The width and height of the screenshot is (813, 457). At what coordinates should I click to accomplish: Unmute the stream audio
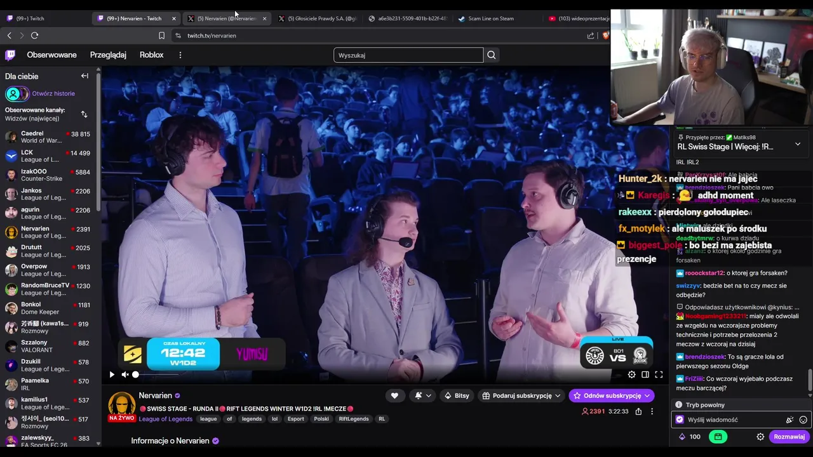[125, 374]
